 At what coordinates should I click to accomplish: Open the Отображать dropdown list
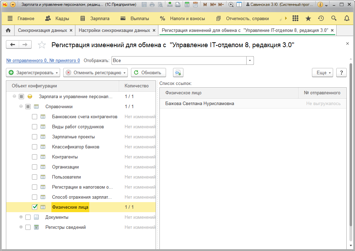pyautogui.click(x=250, y=61)
